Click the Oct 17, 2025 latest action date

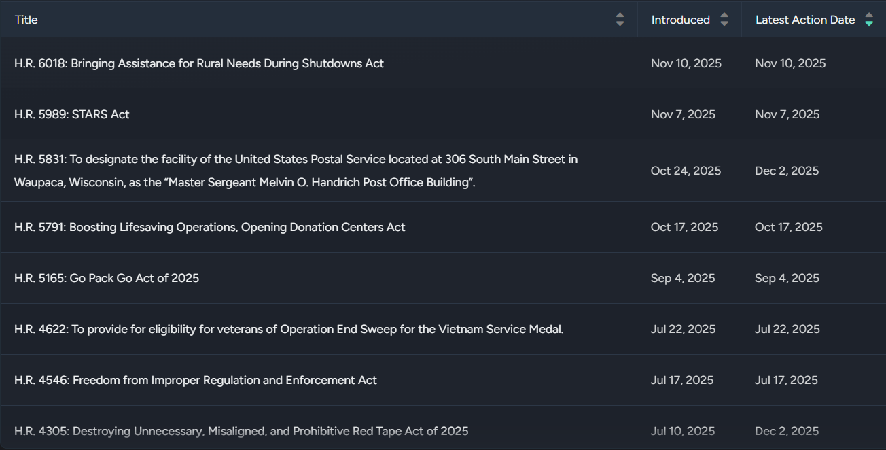(x=788, y=227)
